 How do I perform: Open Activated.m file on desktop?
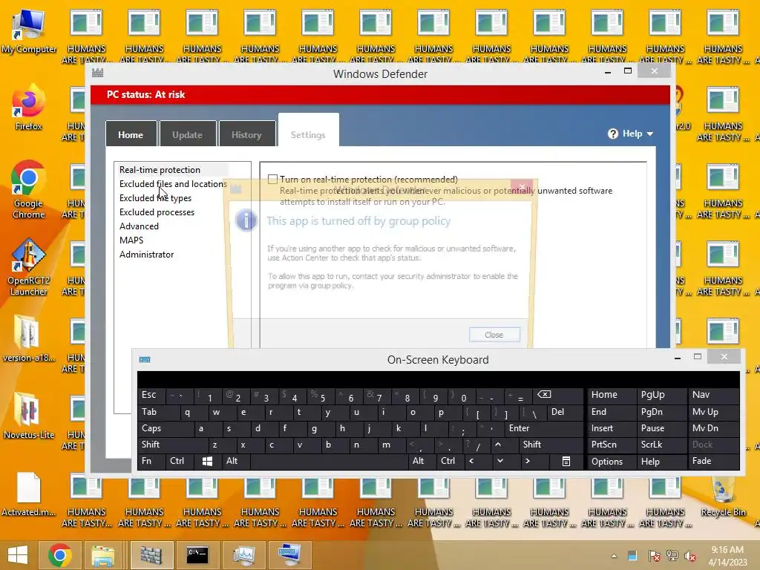pyautogui.click(x=29, y=494)
